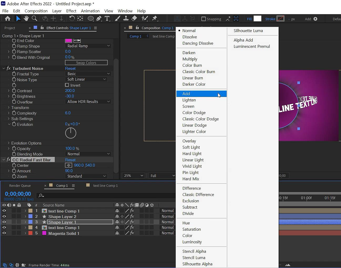
Task: Open the Ramp Shape dropdown
Action: pyautogui.click(x=88, y=46)
